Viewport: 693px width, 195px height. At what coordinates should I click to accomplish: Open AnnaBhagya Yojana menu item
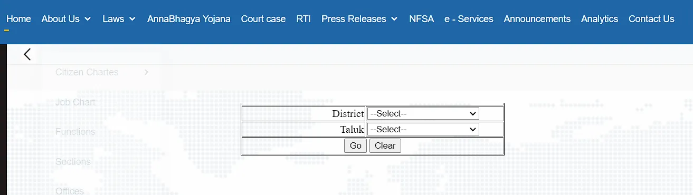(x=189, y=19)
